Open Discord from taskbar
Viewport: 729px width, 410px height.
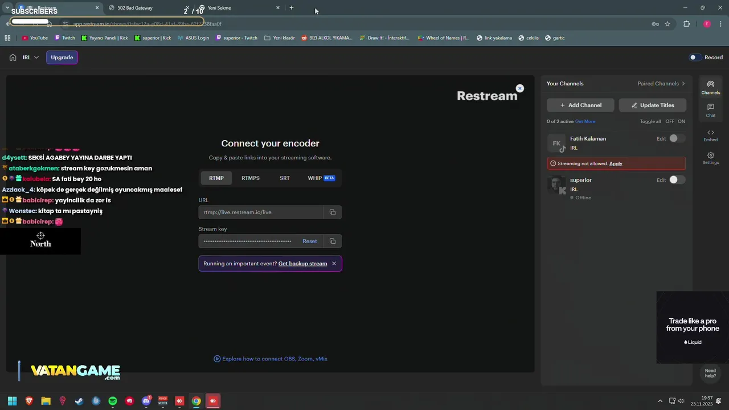(x=146, y=401)
